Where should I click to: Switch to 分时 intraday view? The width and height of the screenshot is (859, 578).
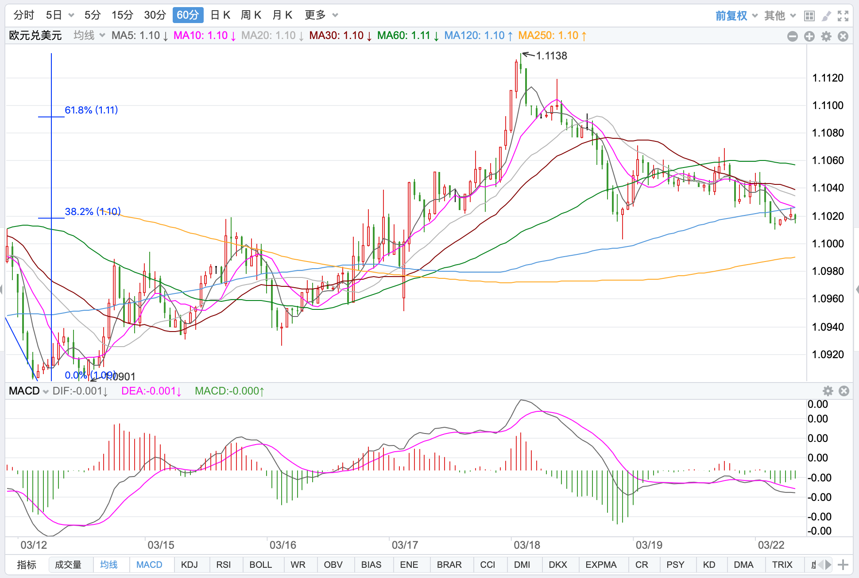[24, 15]
